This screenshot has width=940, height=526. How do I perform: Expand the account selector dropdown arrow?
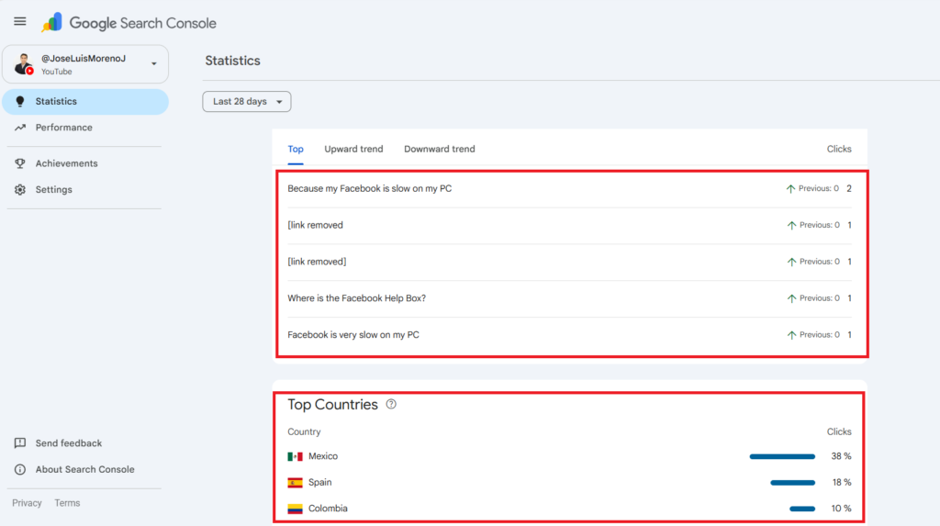point(154,63)
